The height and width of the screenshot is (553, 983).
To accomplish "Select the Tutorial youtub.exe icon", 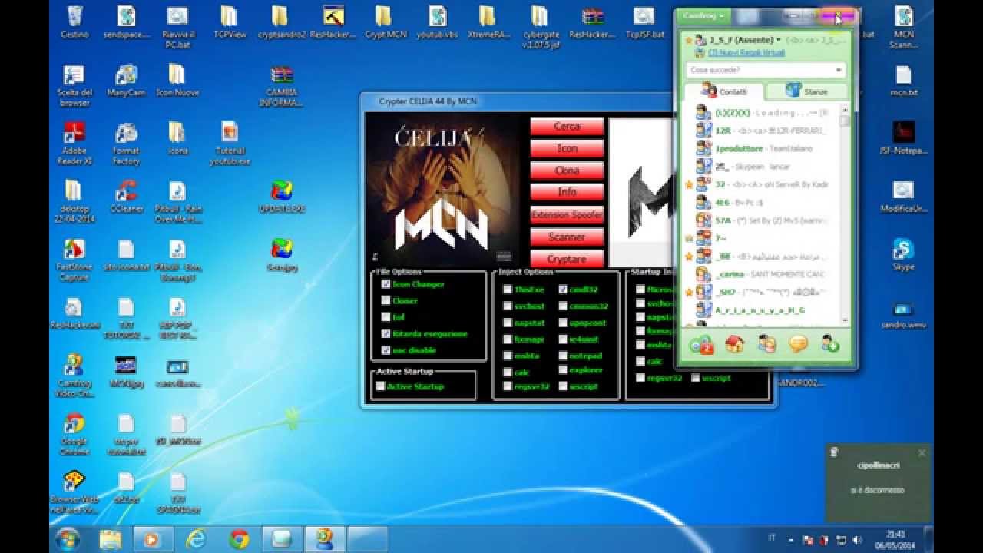I will 230,144.
